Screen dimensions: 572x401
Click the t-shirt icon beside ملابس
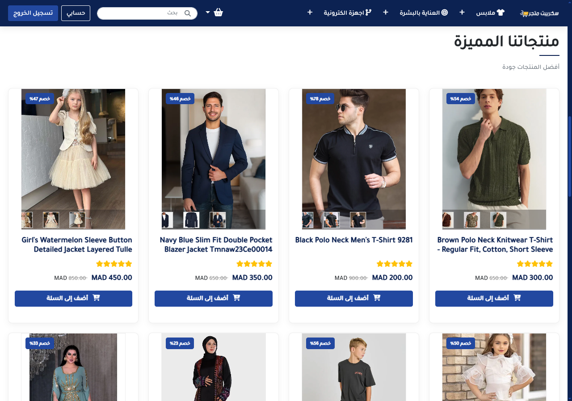click(500, 13)
